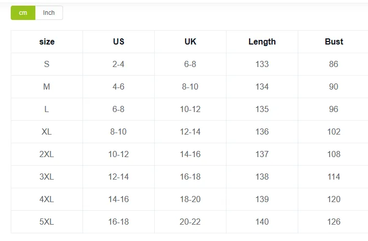Image resolution: width=368 pixels, height=241 pixels.
Task: Select the 5XL size row label
Action: click(47, 222)
